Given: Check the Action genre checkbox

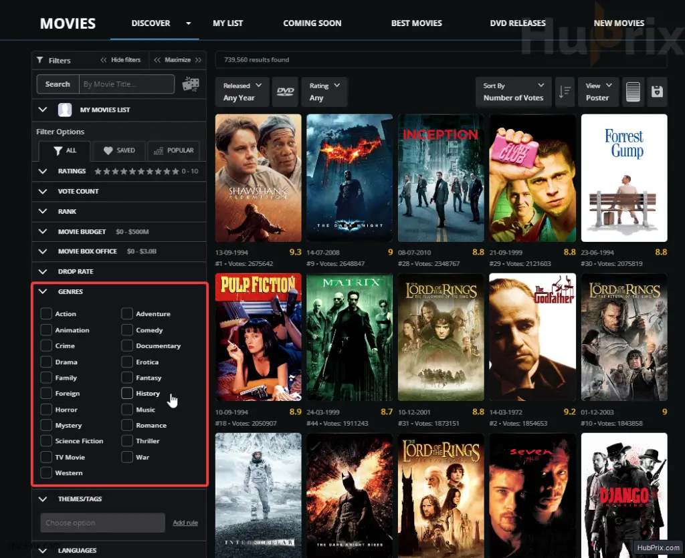Looking at the screenshot, I should pyautogui.click(x=46, y=313).
